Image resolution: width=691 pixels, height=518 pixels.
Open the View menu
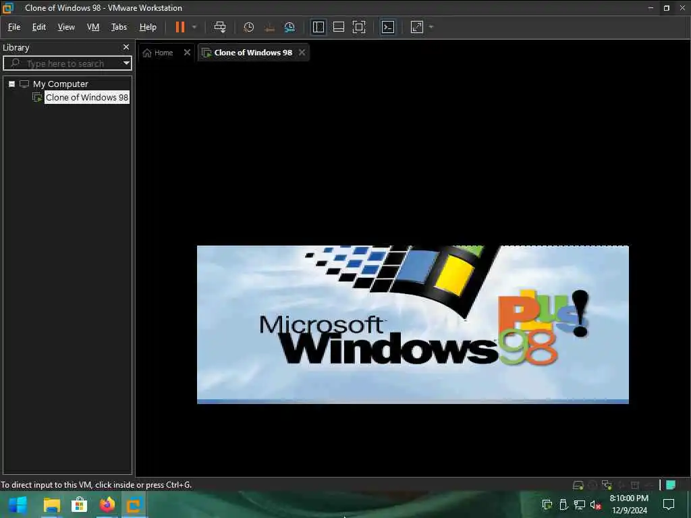tap(66, 27)
